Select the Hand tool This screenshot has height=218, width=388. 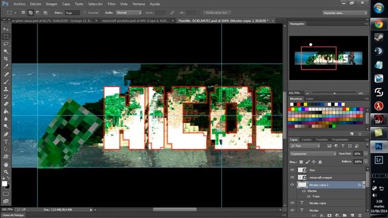(x=6, y=164)
